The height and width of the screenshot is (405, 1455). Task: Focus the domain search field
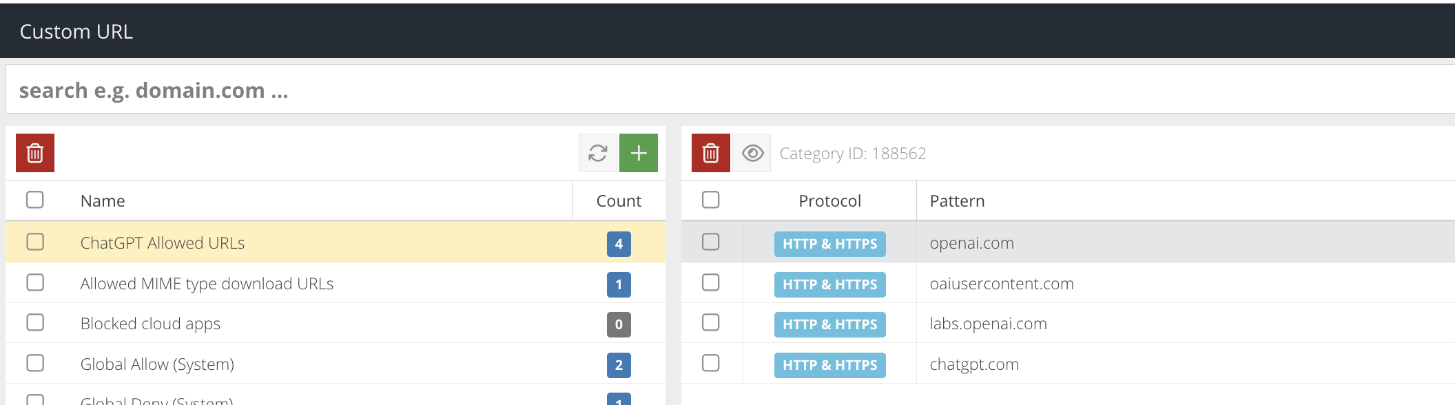(730, 90)
